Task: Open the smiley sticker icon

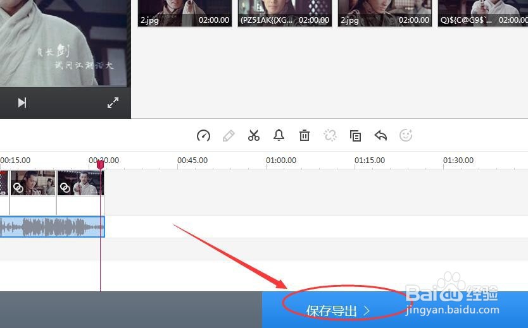Action: [x=406, y=135]
